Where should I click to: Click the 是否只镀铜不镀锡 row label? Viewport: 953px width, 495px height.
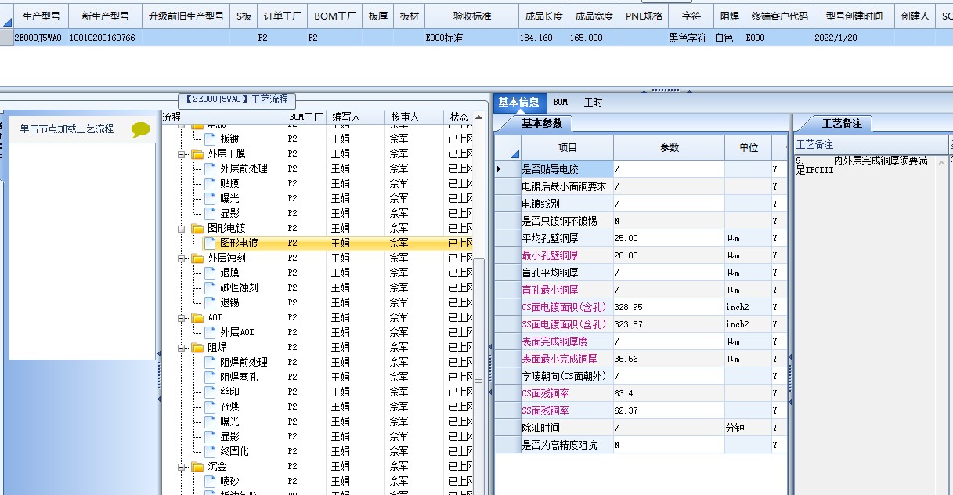tap(566, 221)
